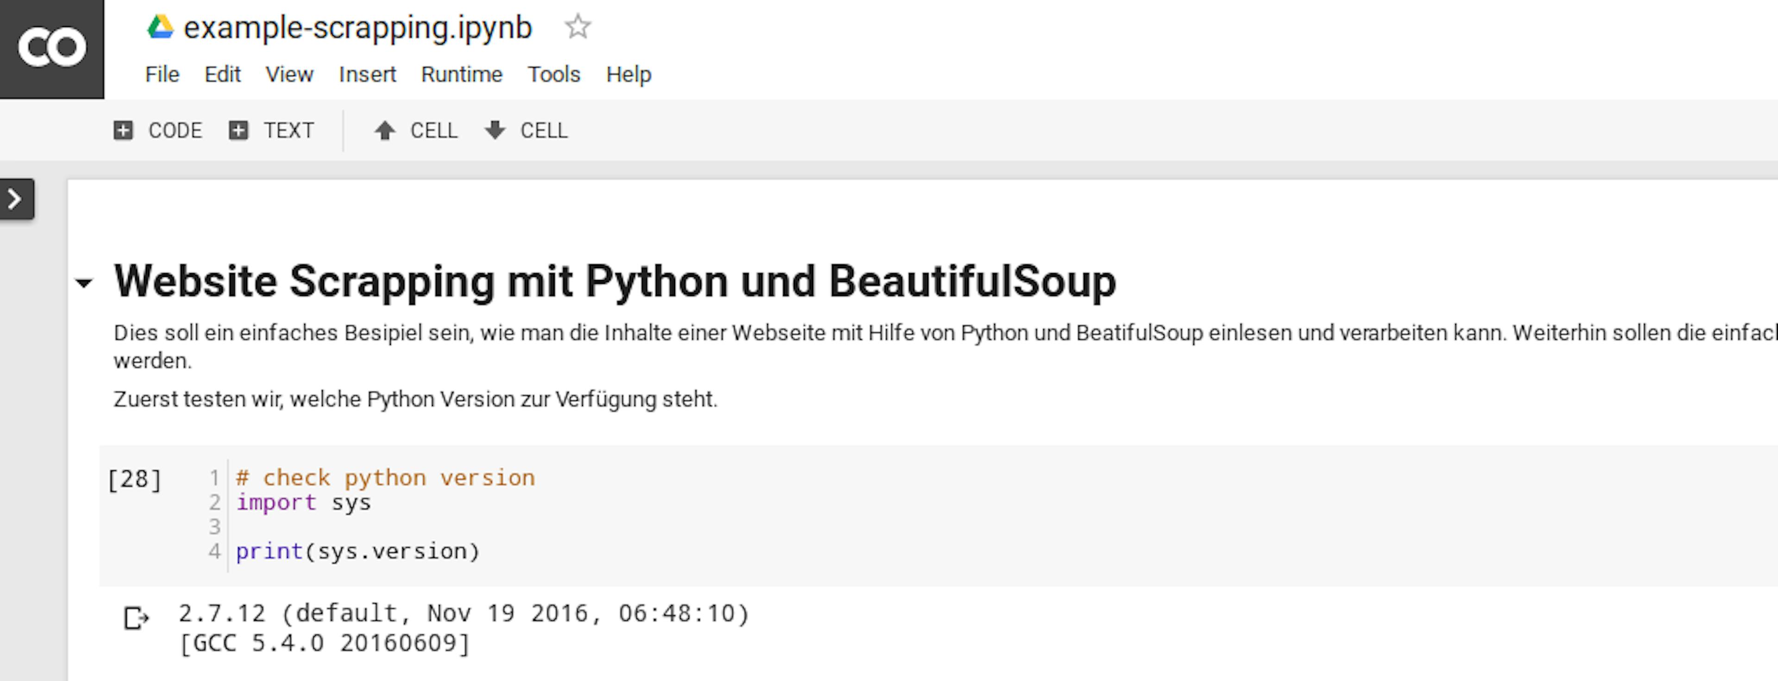Collapse the Website Scrapping section triangle
This screenshot has height=681, width=1778.
pyautogui.click(x=84, y=283)
